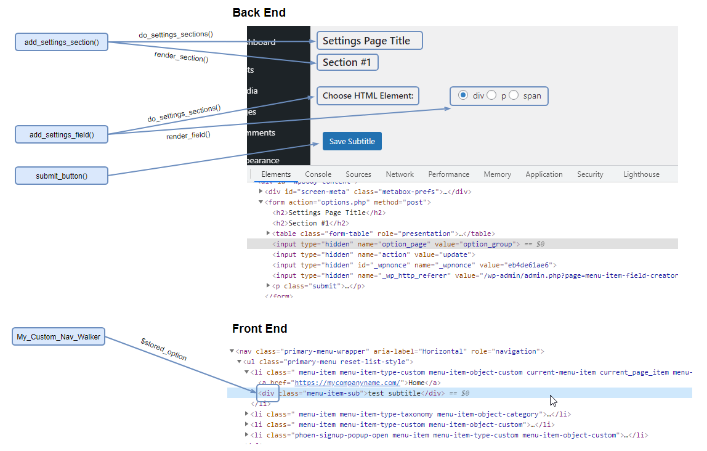
Task: Collapse the nav primary-menu-wrapper node
Action: coord(232,351)
